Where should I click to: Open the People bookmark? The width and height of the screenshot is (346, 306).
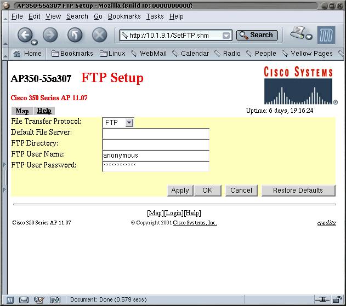[261, 54]
